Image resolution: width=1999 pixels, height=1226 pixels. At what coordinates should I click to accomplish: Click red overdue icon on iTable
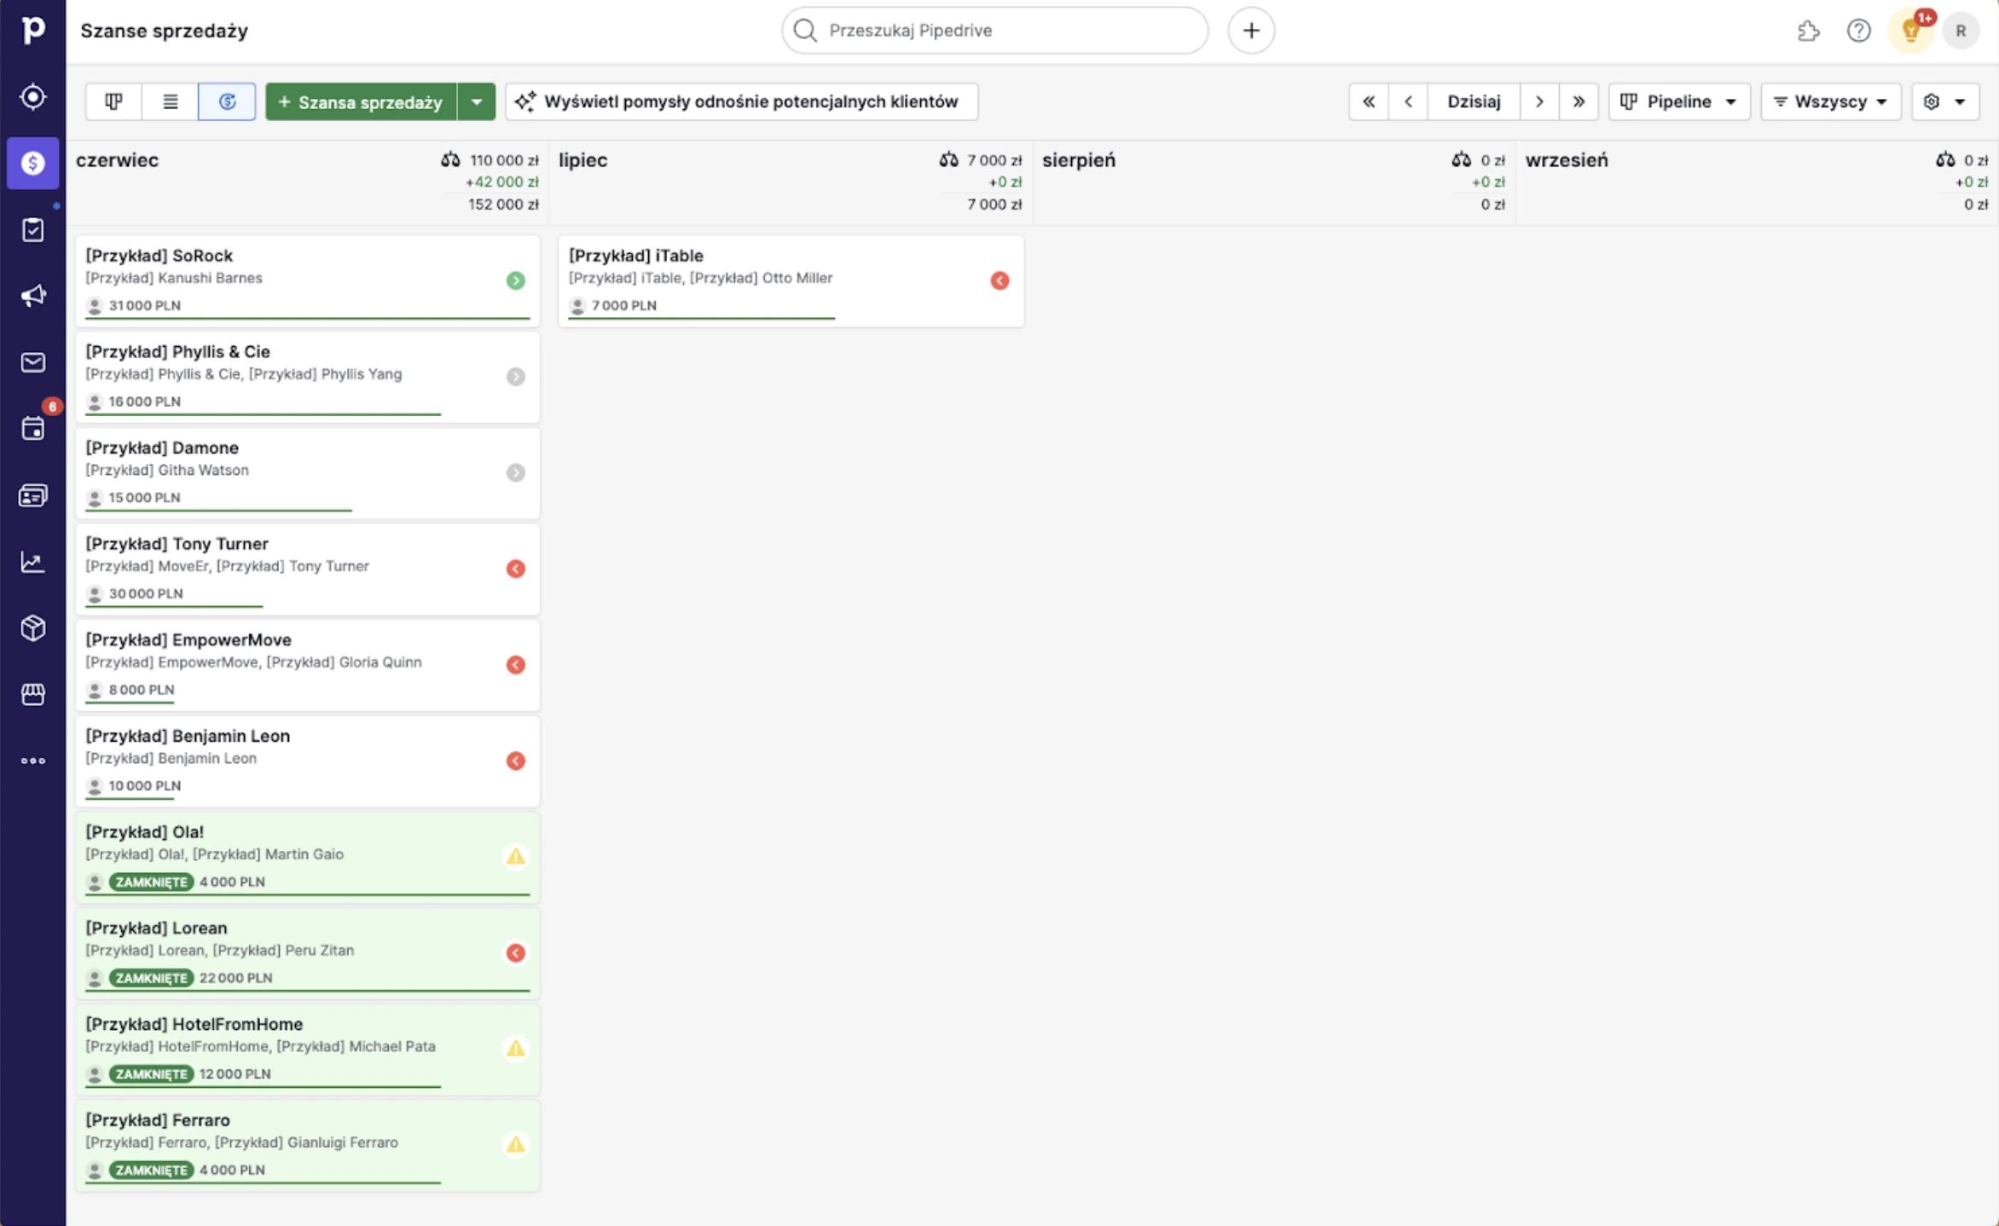[999, 280]
